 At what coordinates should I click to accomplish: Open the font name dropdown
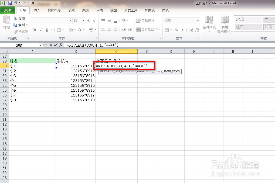[x=70, y=21]
